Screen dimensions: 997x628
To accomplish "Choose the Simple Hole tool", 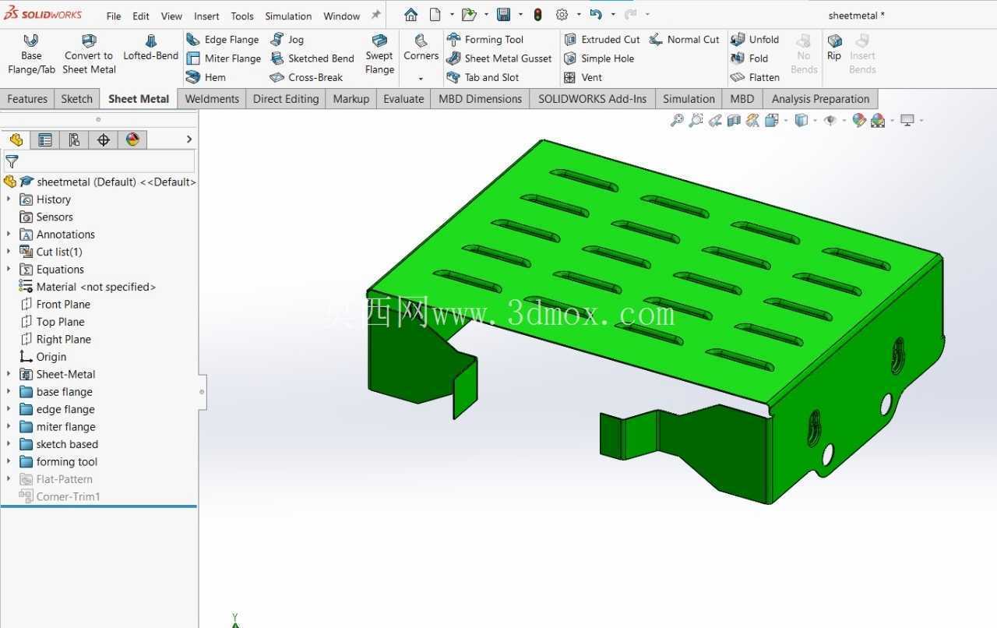I will 599,58.
